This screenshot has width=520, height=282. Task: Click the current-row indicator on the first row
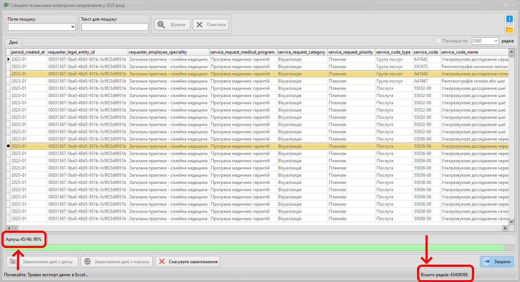tap(8, 59)
